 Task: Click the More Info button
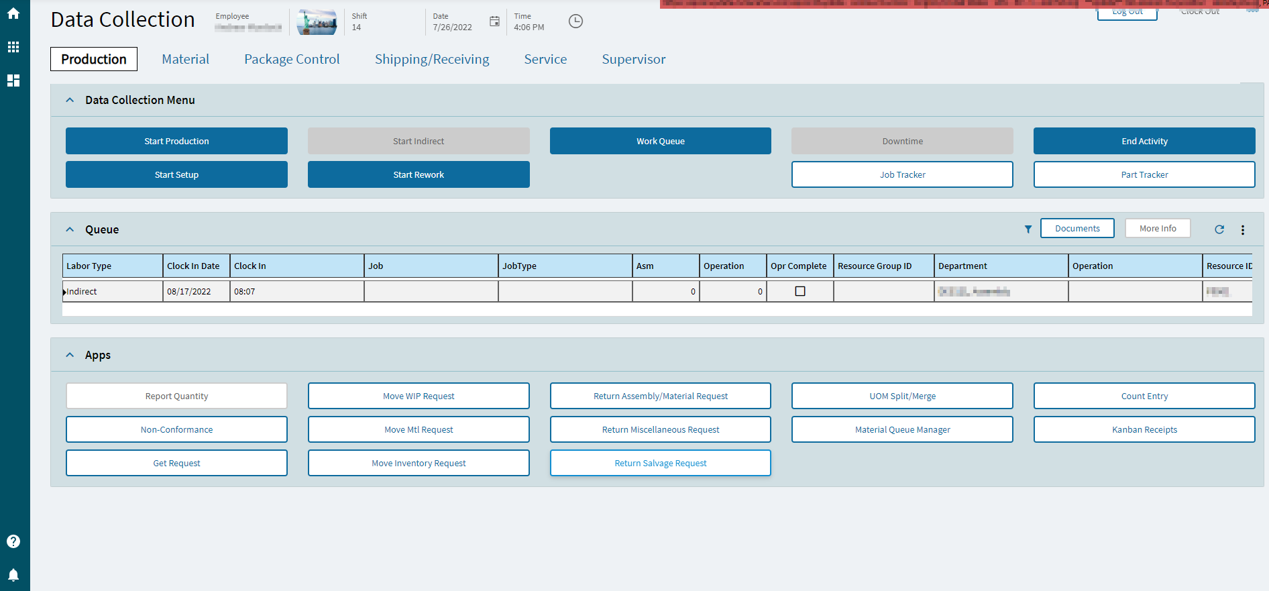(1158, 228)
